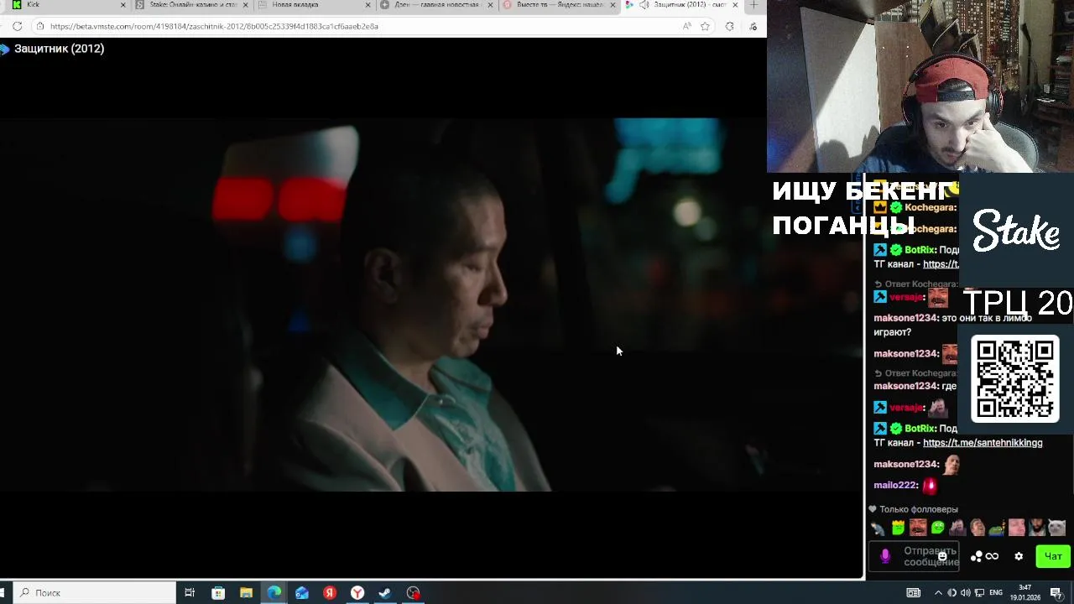The width and height of the screenshot is (1074, 604).
Task: Open Yandex Browser on the taskbar
Action: point(357,592)
